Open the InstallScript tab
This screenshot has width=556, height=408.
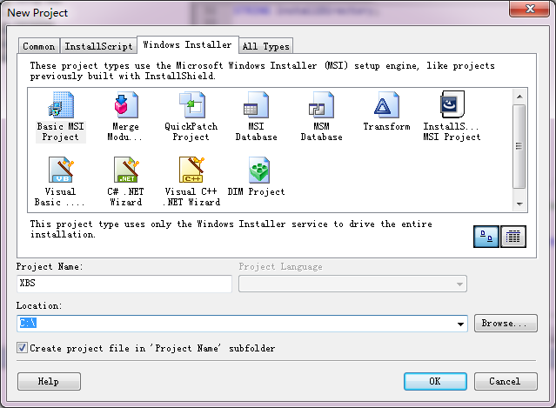(98, 46)
